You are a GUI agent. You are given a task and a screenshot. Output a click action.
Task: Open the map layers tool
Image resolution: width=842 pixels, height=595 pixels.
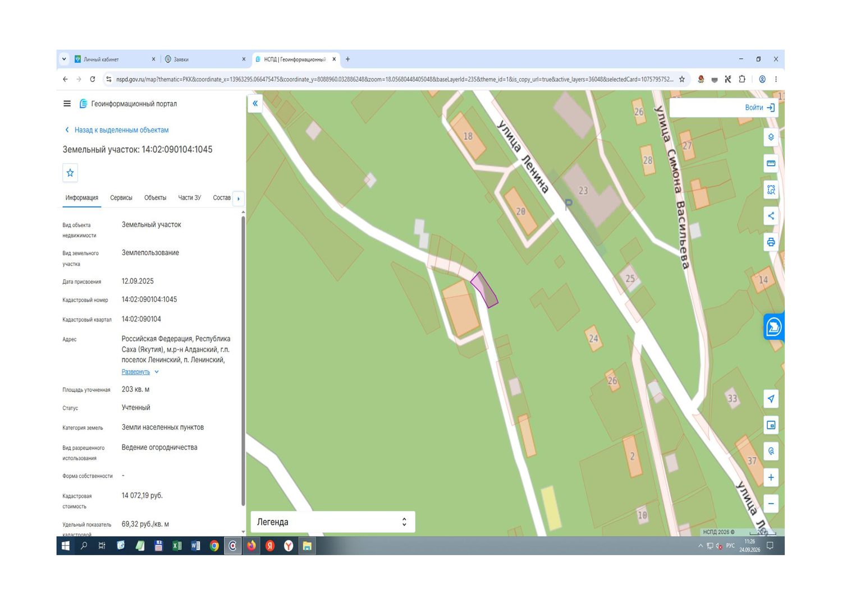[771, 137]
